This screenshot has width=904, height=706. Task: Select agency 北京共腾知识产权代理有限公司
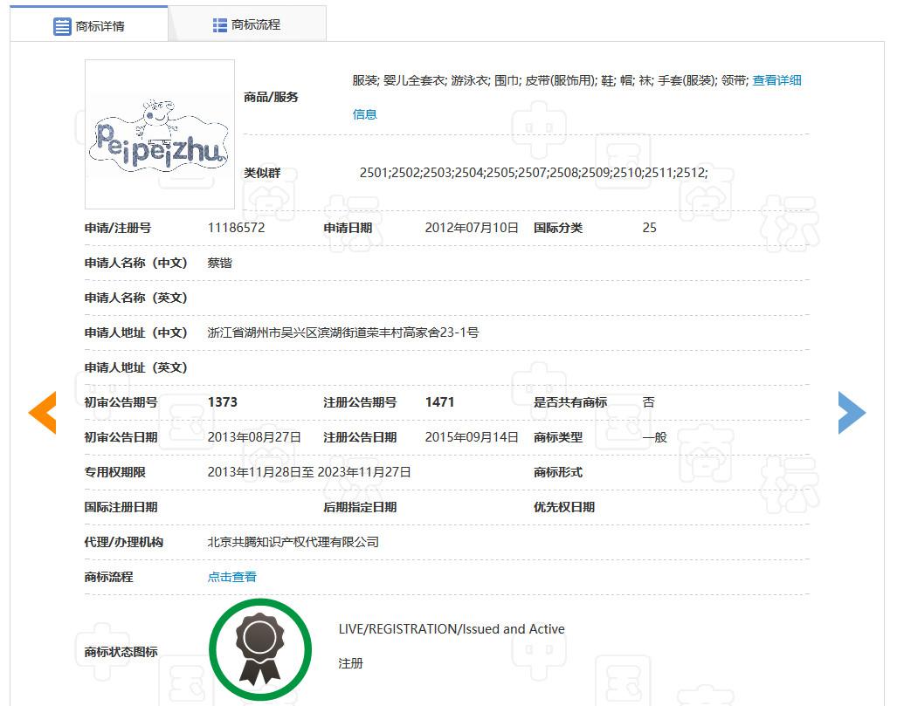click(293, 542)
